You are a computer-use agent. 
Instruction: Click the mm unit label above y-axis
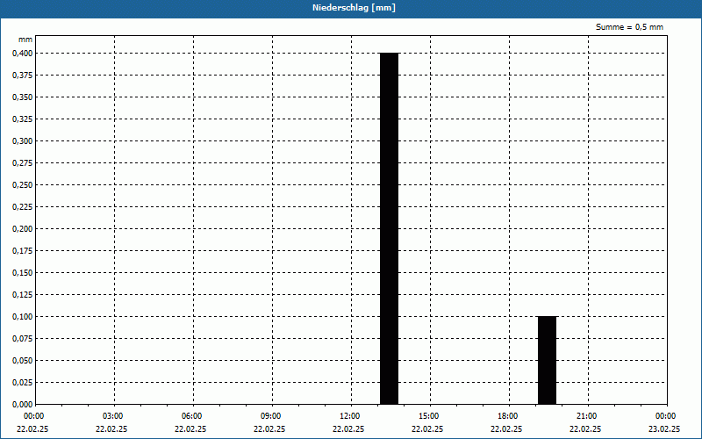click(25, 40)
